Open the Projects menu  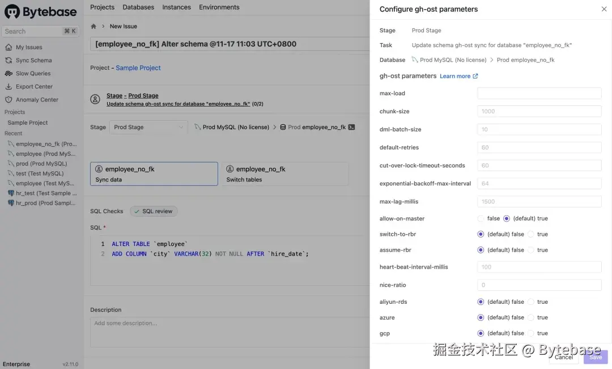[102, 7]
